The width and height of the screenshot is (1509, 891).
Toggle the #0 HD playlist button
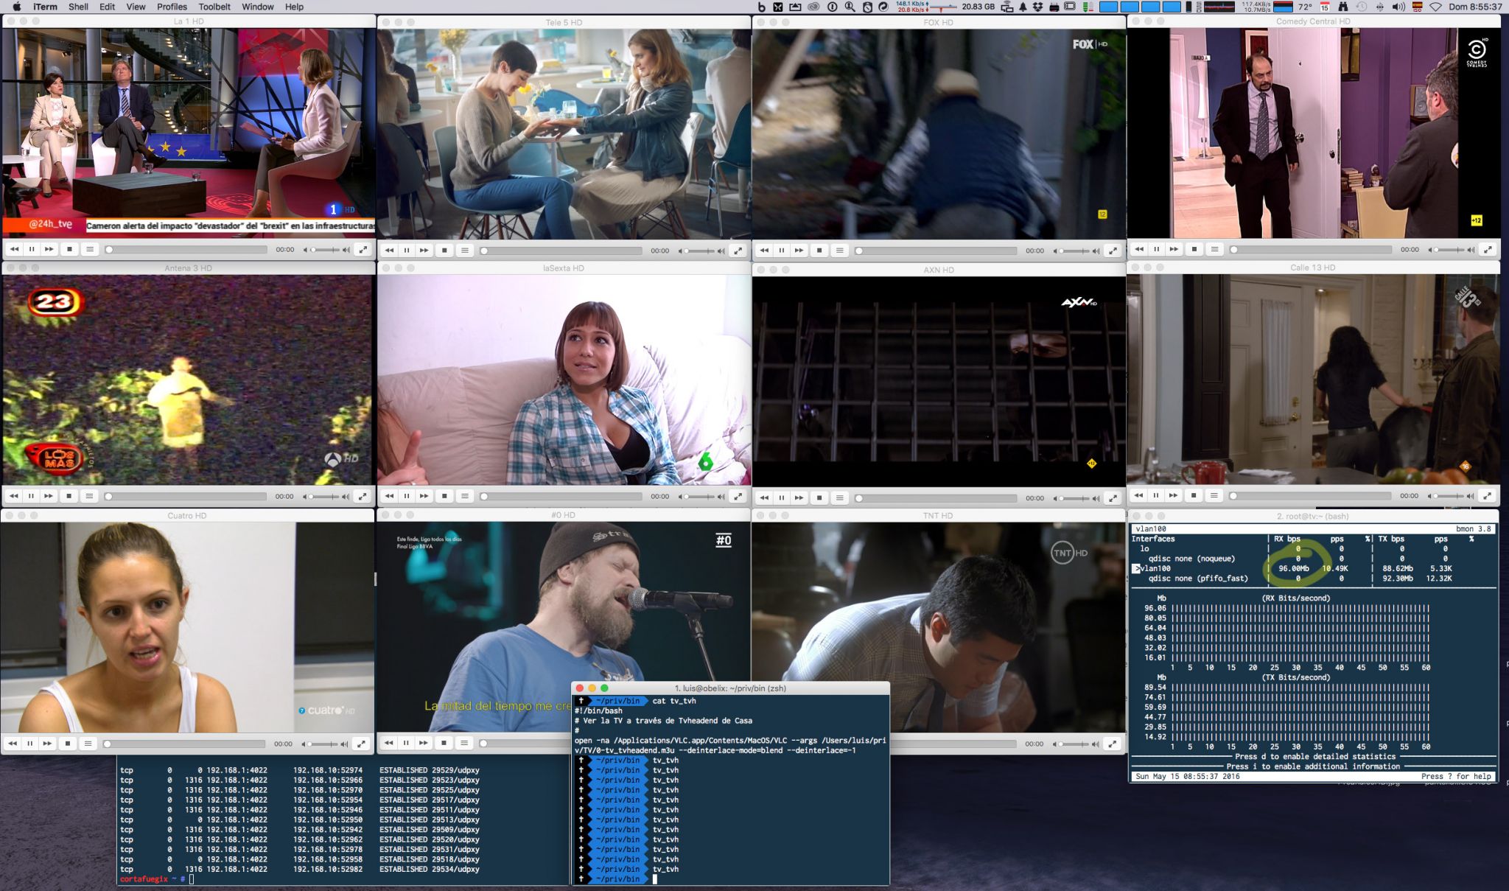pos(463,743)
